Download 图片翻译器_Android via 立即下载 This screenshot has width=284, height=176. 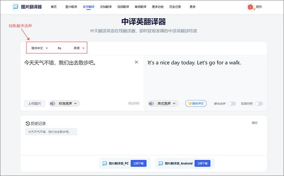click(x=203, y=164)
